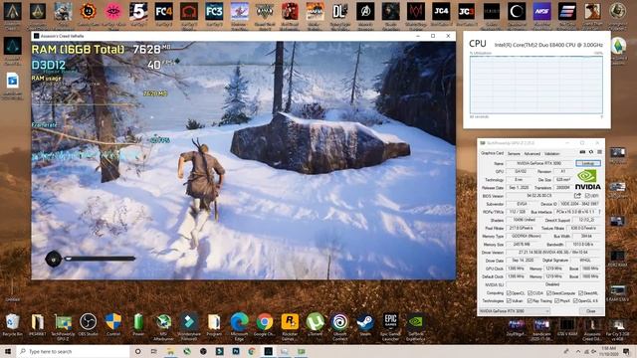Screen dimensions: 637x358
Task: Click the CPU utilization graph
Action: click(x=536, y=86)
